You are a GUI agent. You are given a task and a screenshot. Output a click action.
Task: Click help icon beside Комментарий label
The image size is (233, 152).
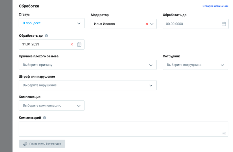click(45, 118)
